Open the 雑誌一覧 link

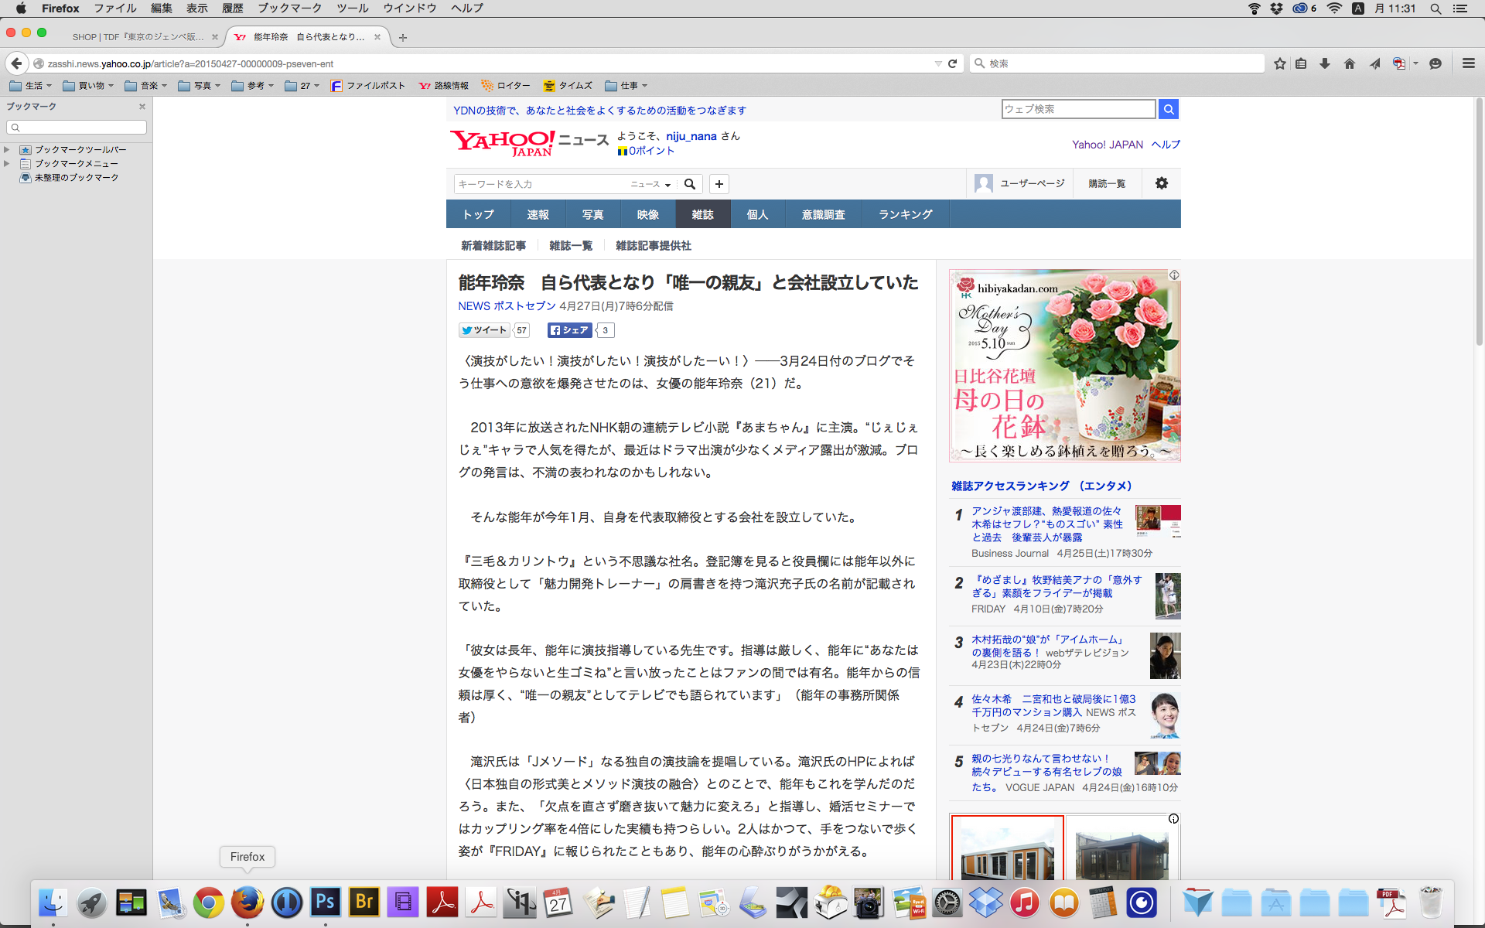tap(570, 245)
